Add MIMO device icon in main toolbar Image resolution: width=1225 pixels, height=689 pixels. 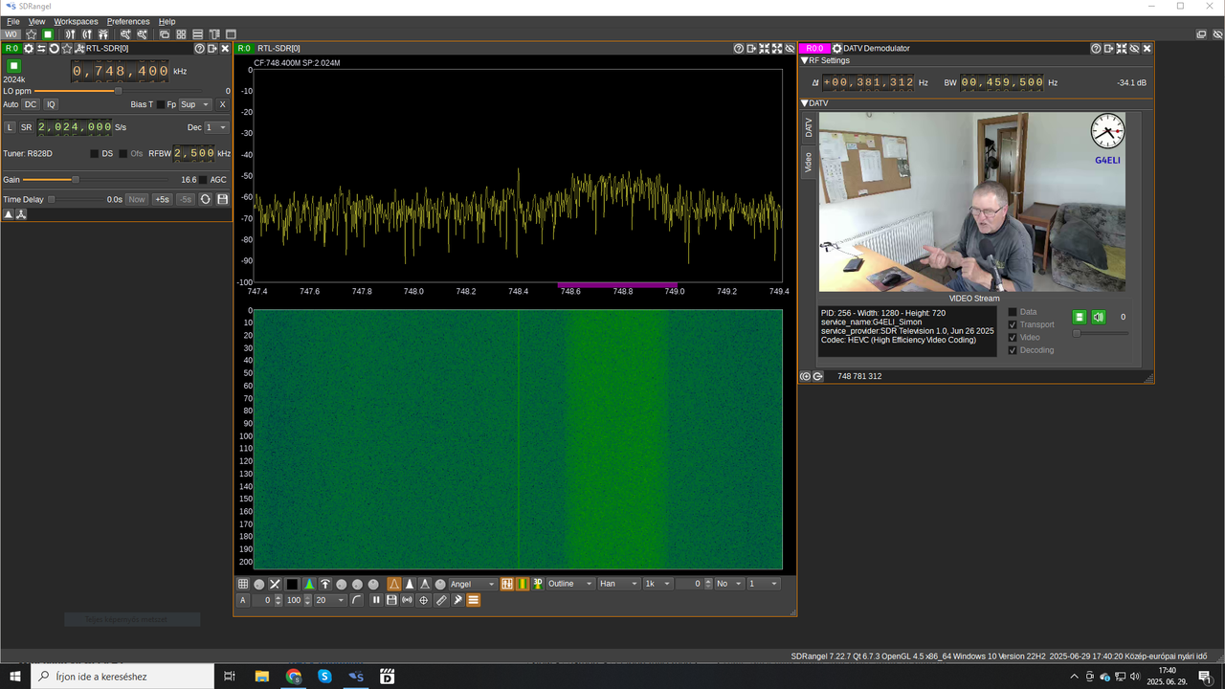click(103, 34)
